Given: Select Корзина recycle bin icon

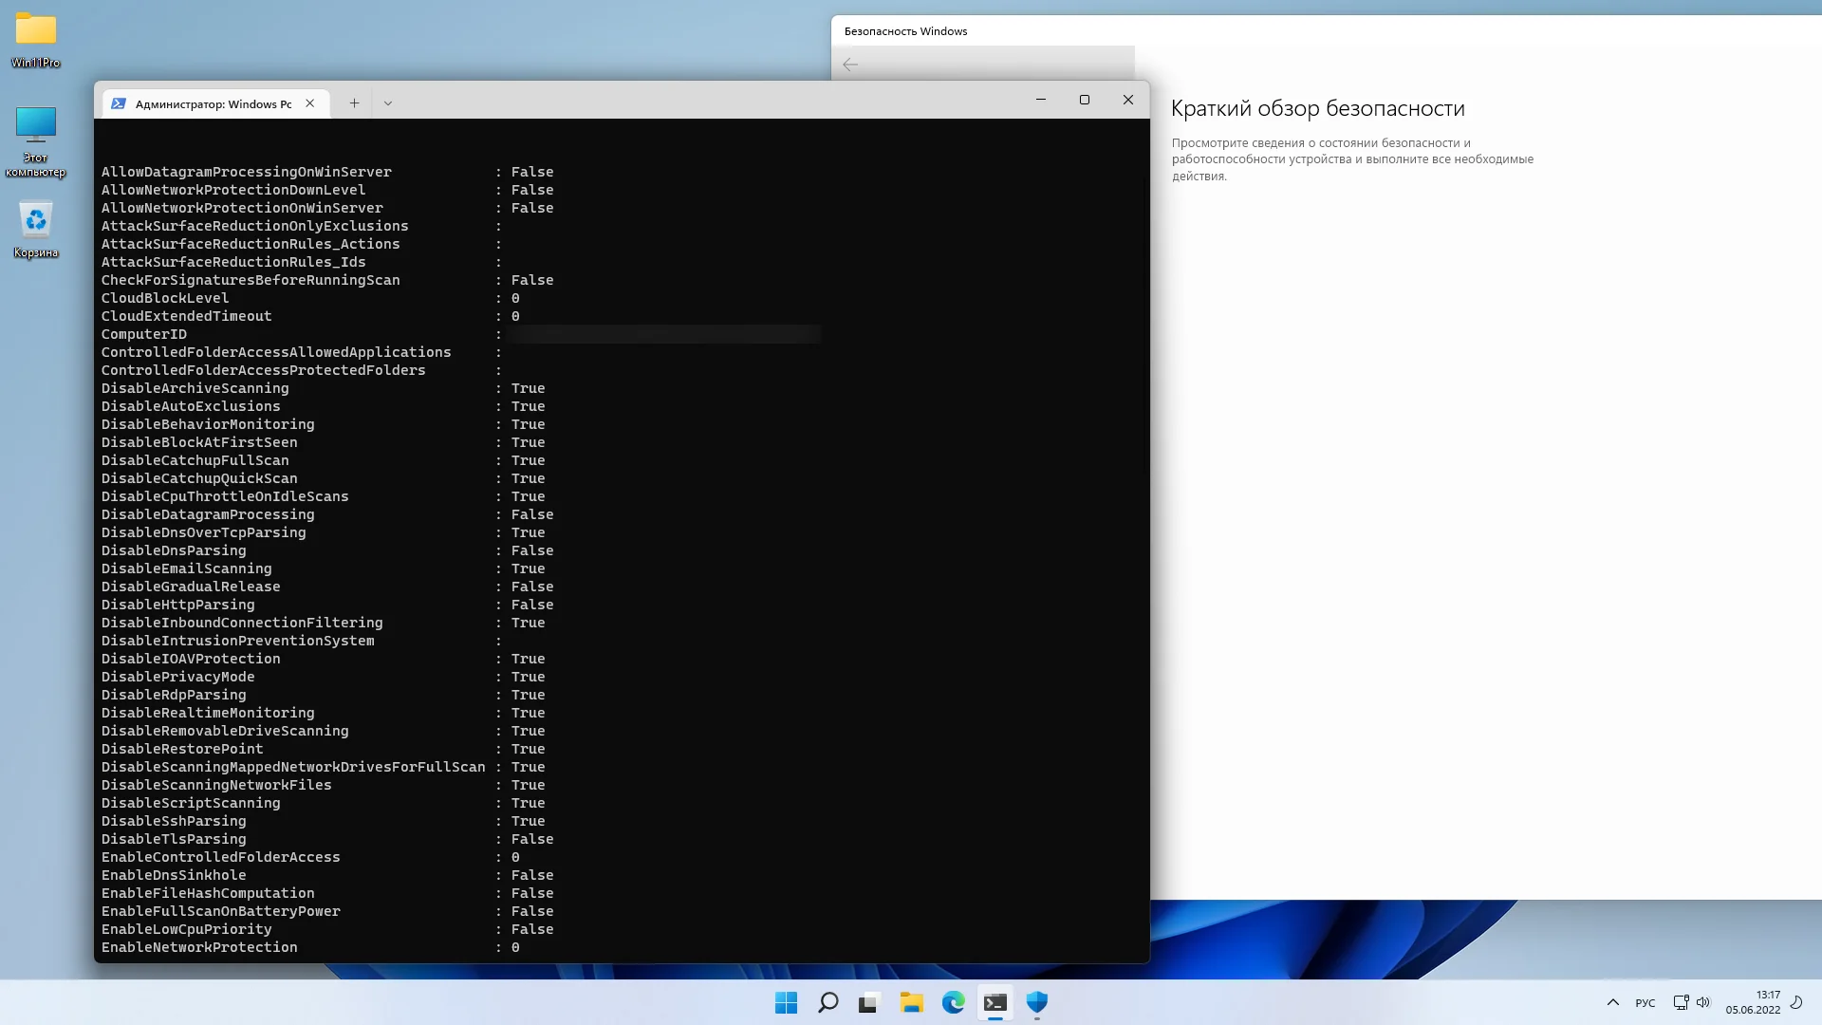Looking at the screenshot, I should 36,230.
